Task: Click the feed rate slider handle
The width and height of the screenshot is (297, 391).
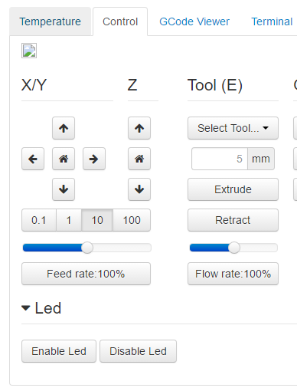Action: [87, 248]
